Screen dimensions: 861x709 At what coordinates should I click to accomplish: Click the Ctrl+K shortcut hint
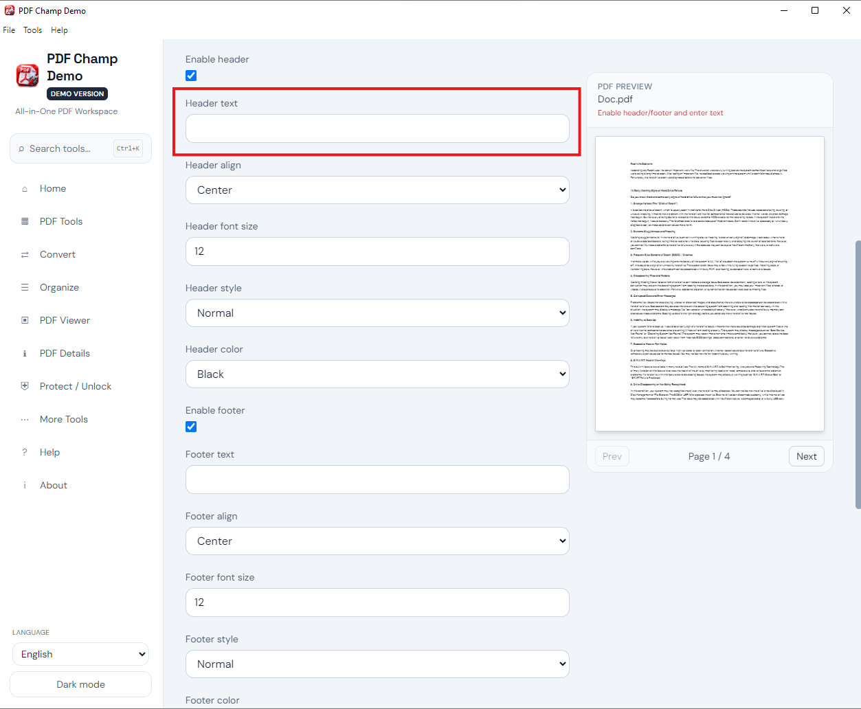(x=128, y=148)
